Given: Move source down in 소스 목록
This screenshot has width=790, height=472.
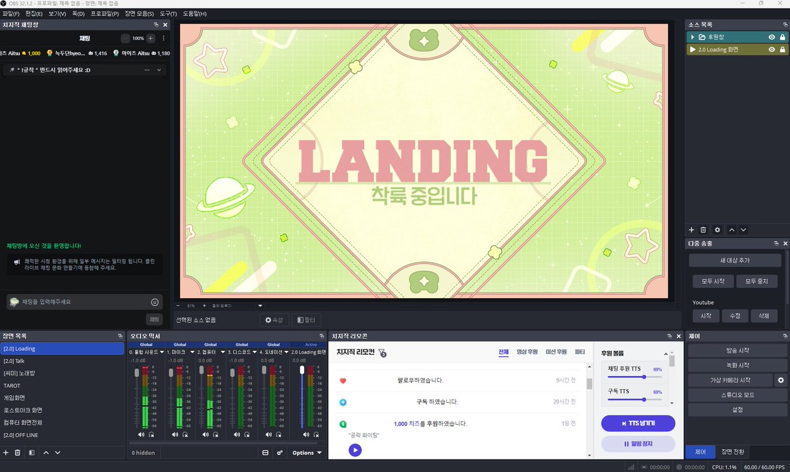Looking at the screenshot, I should tap(743, 230).
